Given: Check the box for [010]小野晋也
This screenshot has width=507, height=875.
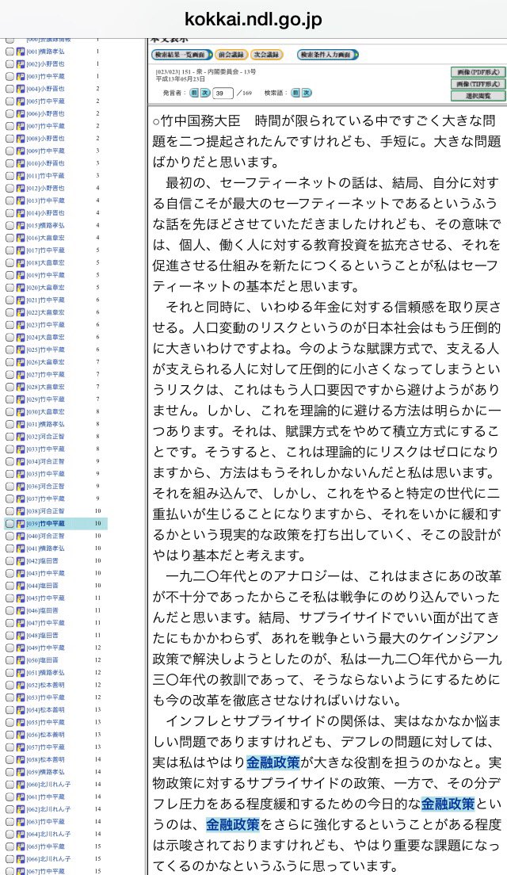Looking at the screenshot, I should point(10,163).
